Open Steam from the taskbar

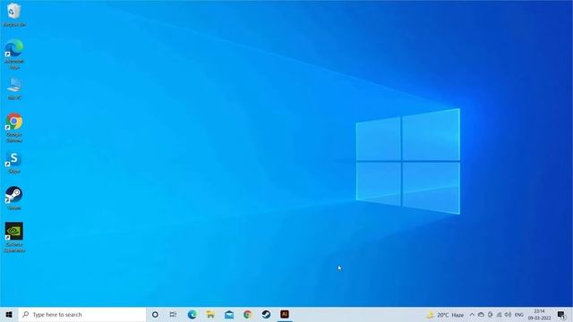(266, 314)
